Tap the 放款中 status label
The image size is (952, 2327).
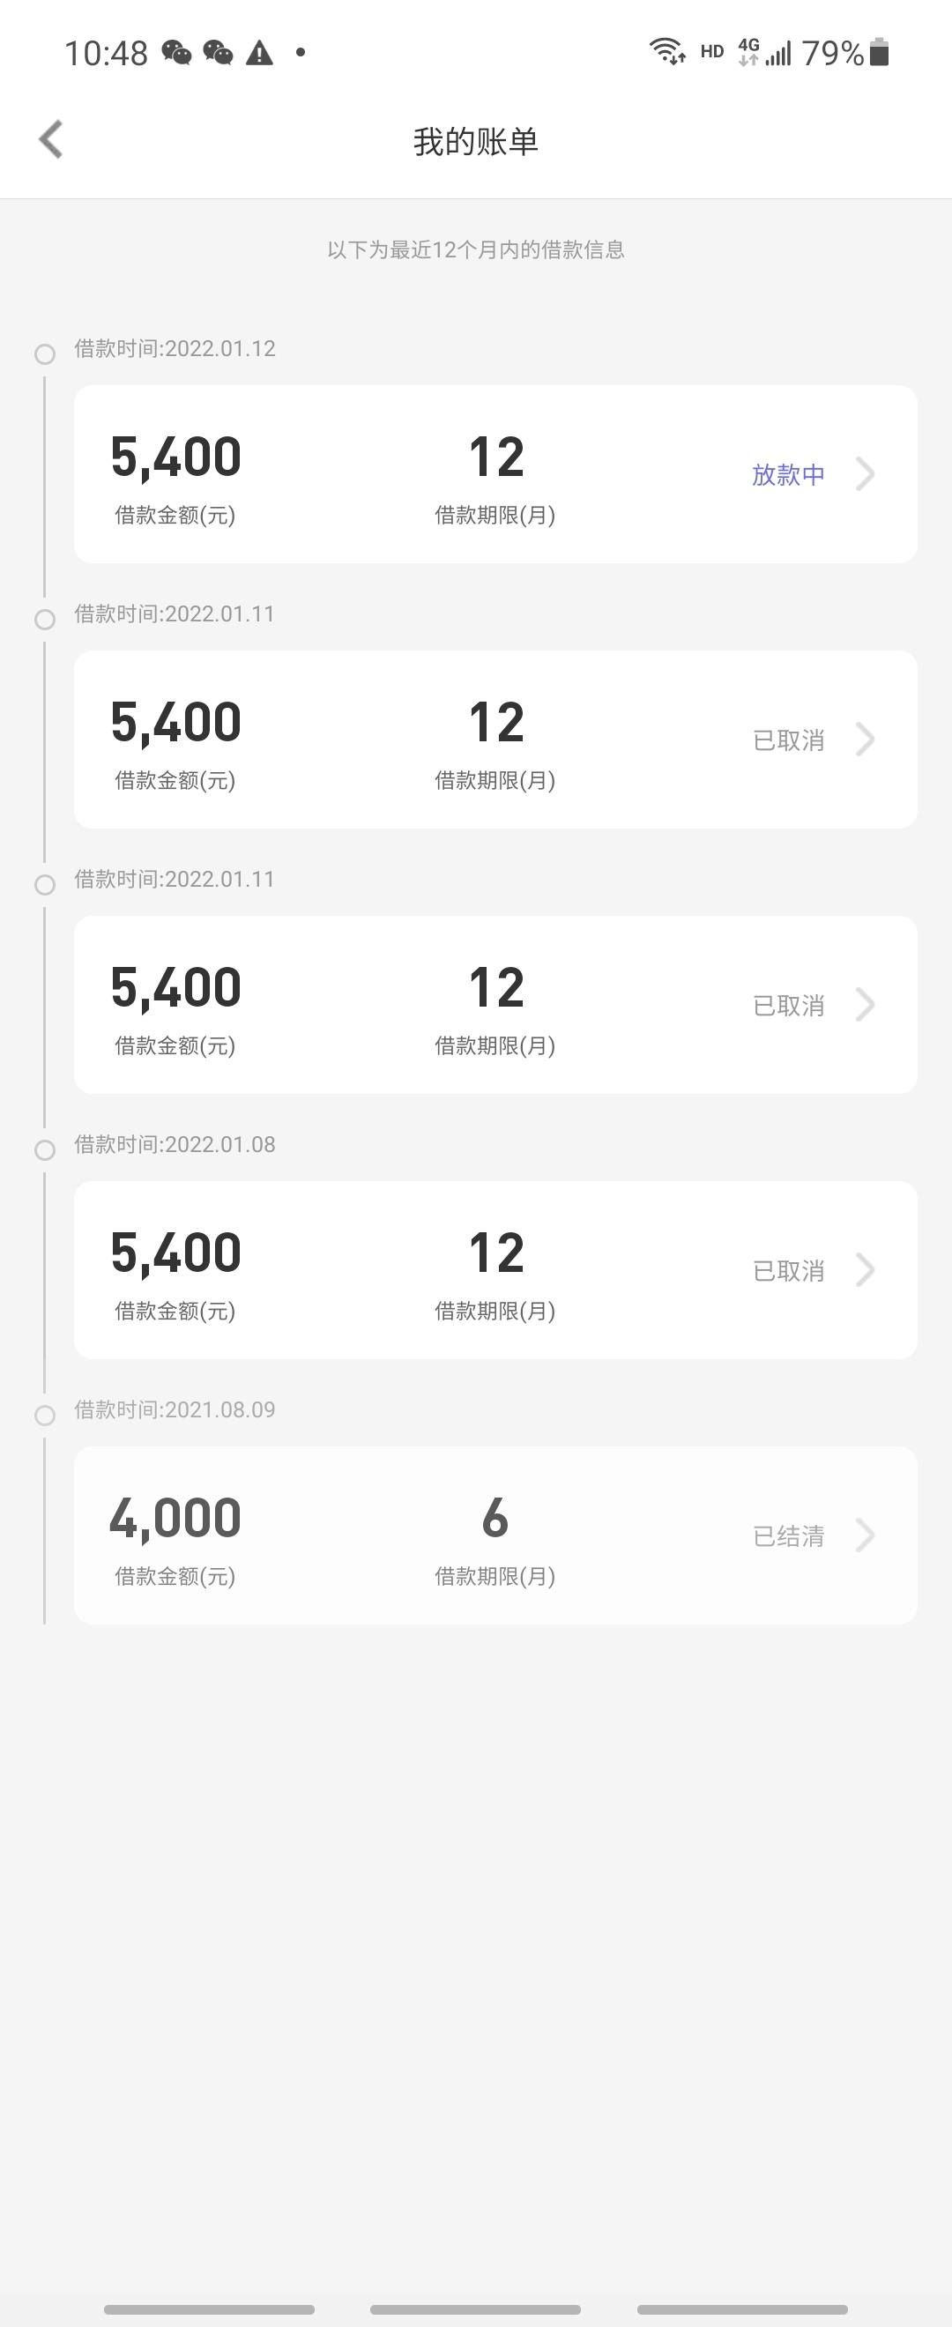click(x=788, y=474)
